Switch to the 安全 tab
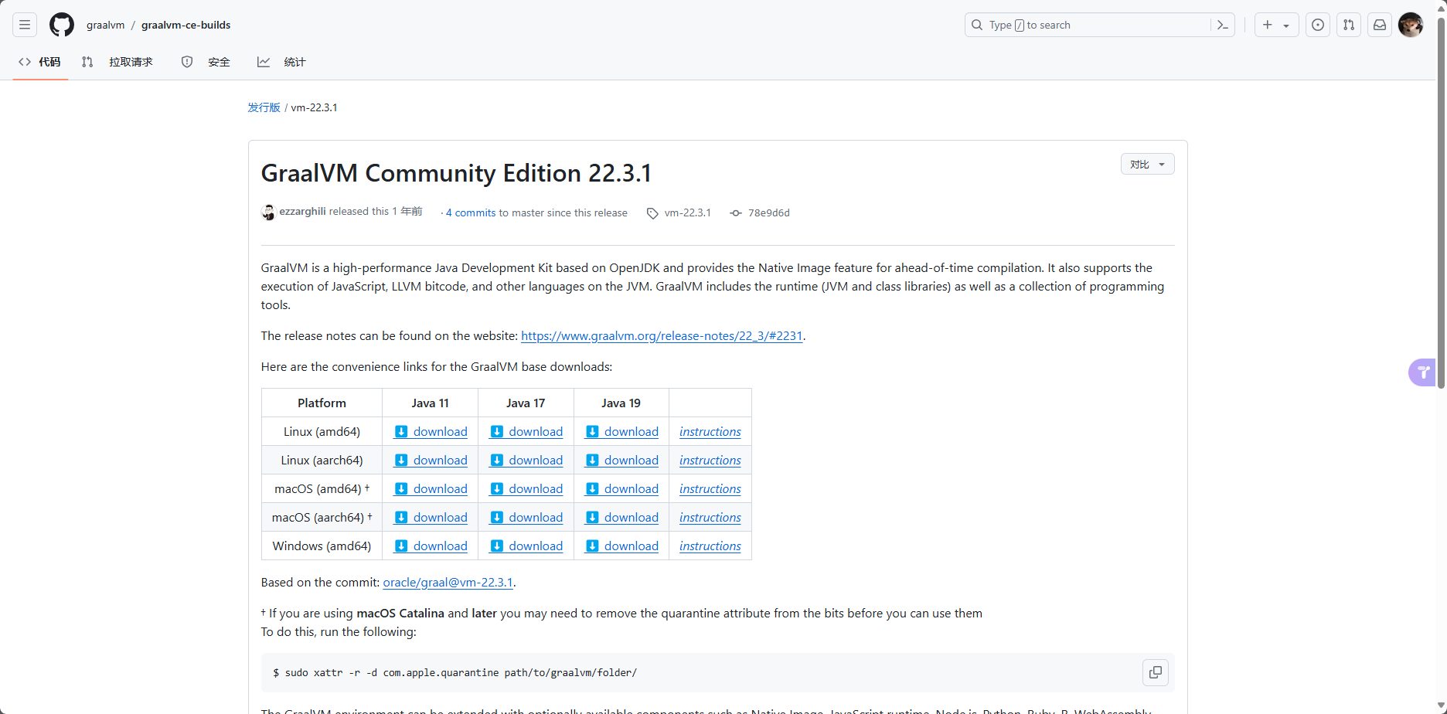 click(x=206, y=62)
